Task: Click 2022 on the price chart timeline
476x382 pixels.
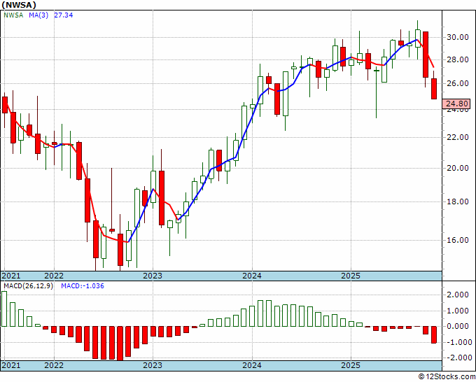Action: click(54, 276)
